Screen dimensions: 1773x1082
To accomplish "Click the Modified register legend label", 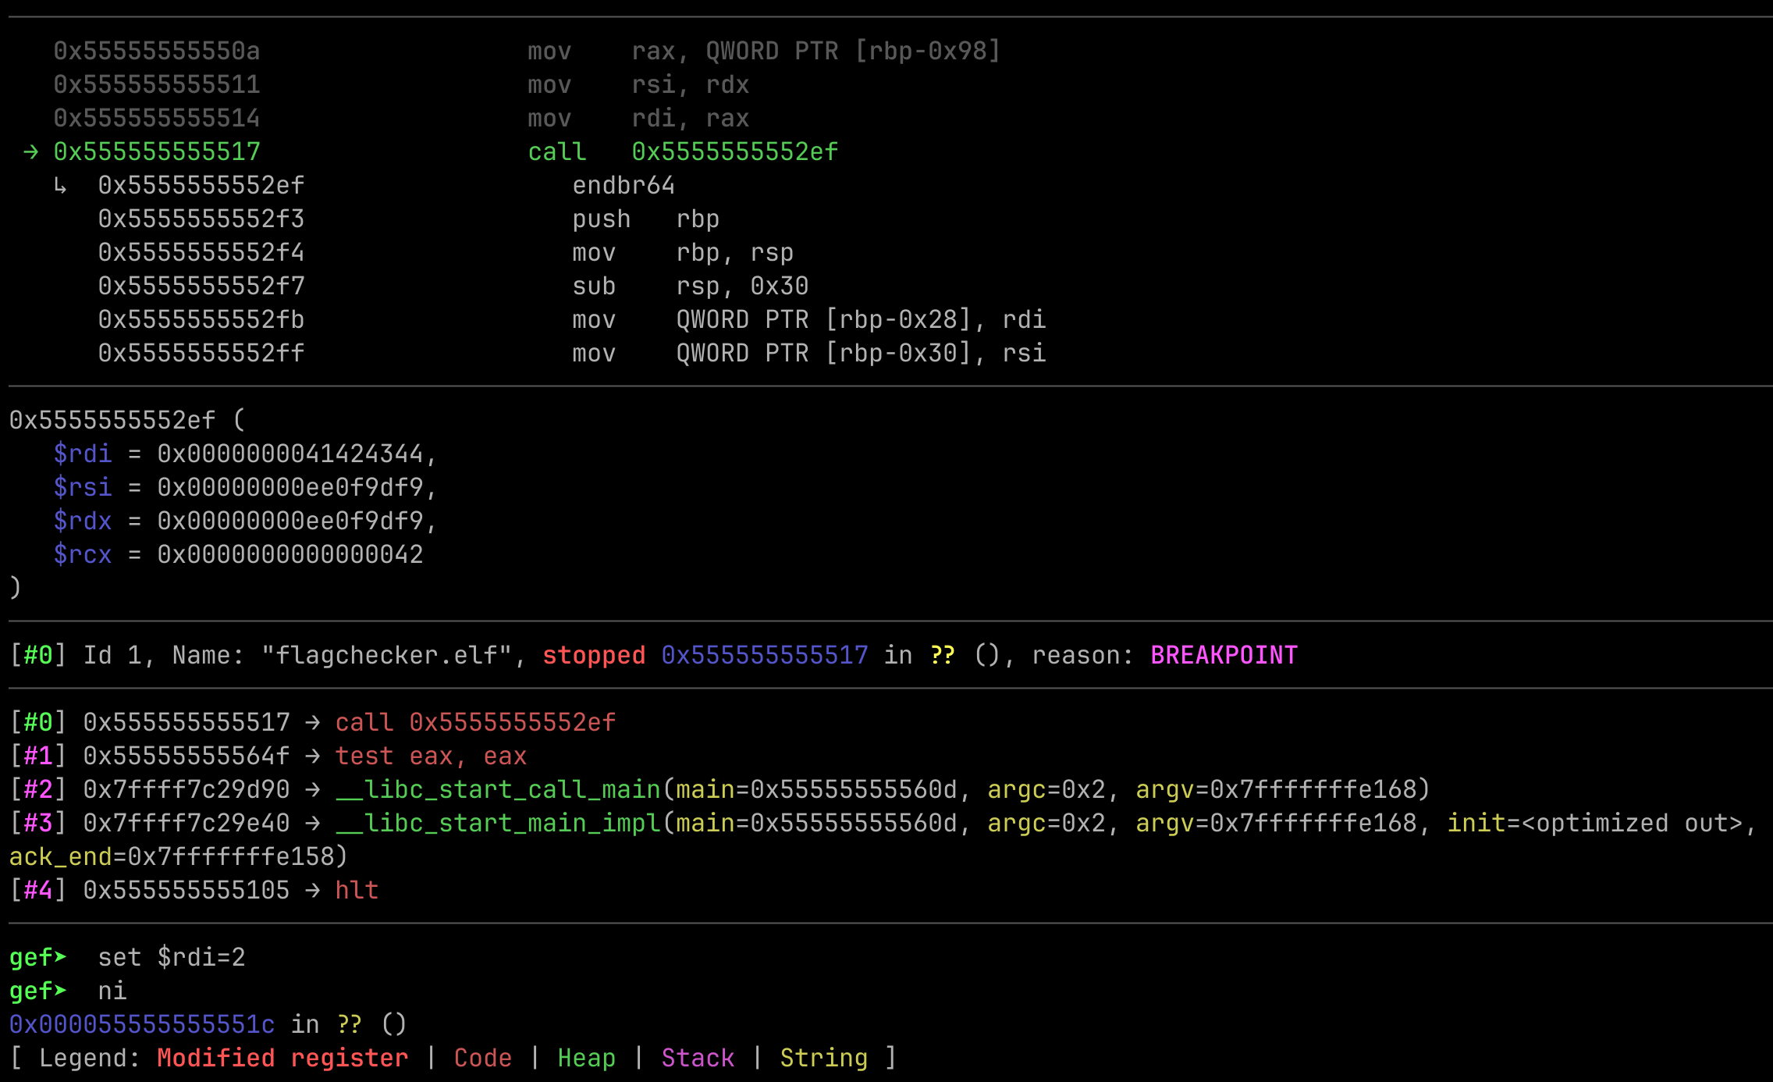I will pyautogui.click(x=282, y=1058).
